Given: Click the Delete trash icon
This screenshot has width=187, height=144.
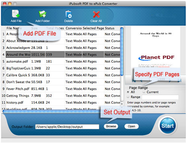Looking at the screenshot, I should [68, 14].
